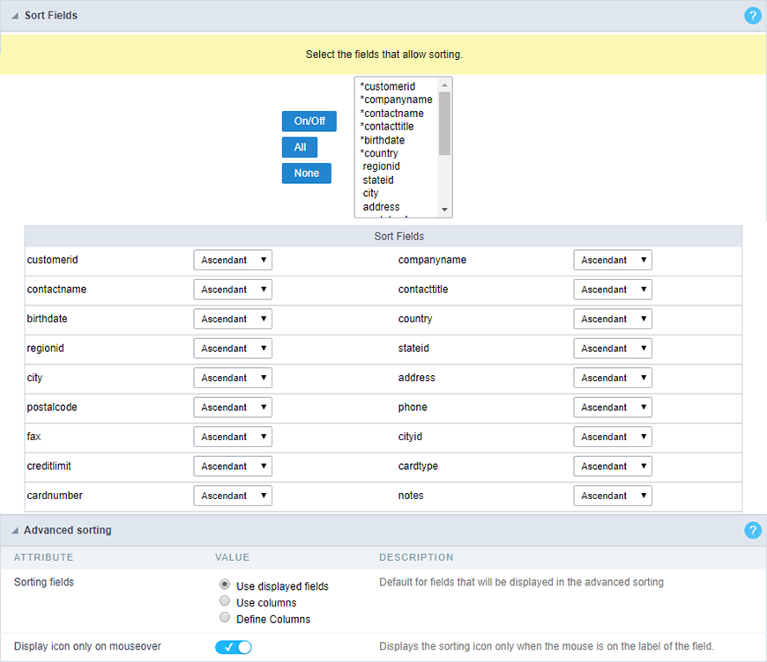Collapse the Advanced sorting section
The image size is (767, 662).
15,530
